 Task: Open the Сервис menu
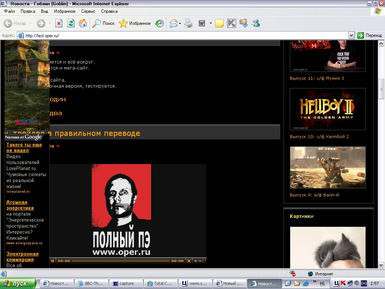[x=88, y=11]
